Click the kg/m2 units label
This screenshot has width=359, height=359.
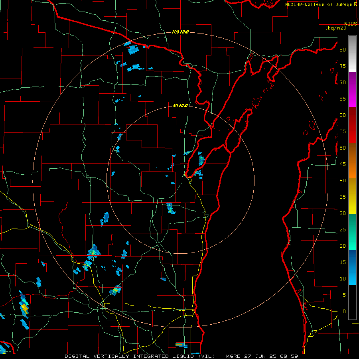pos(335,28)
